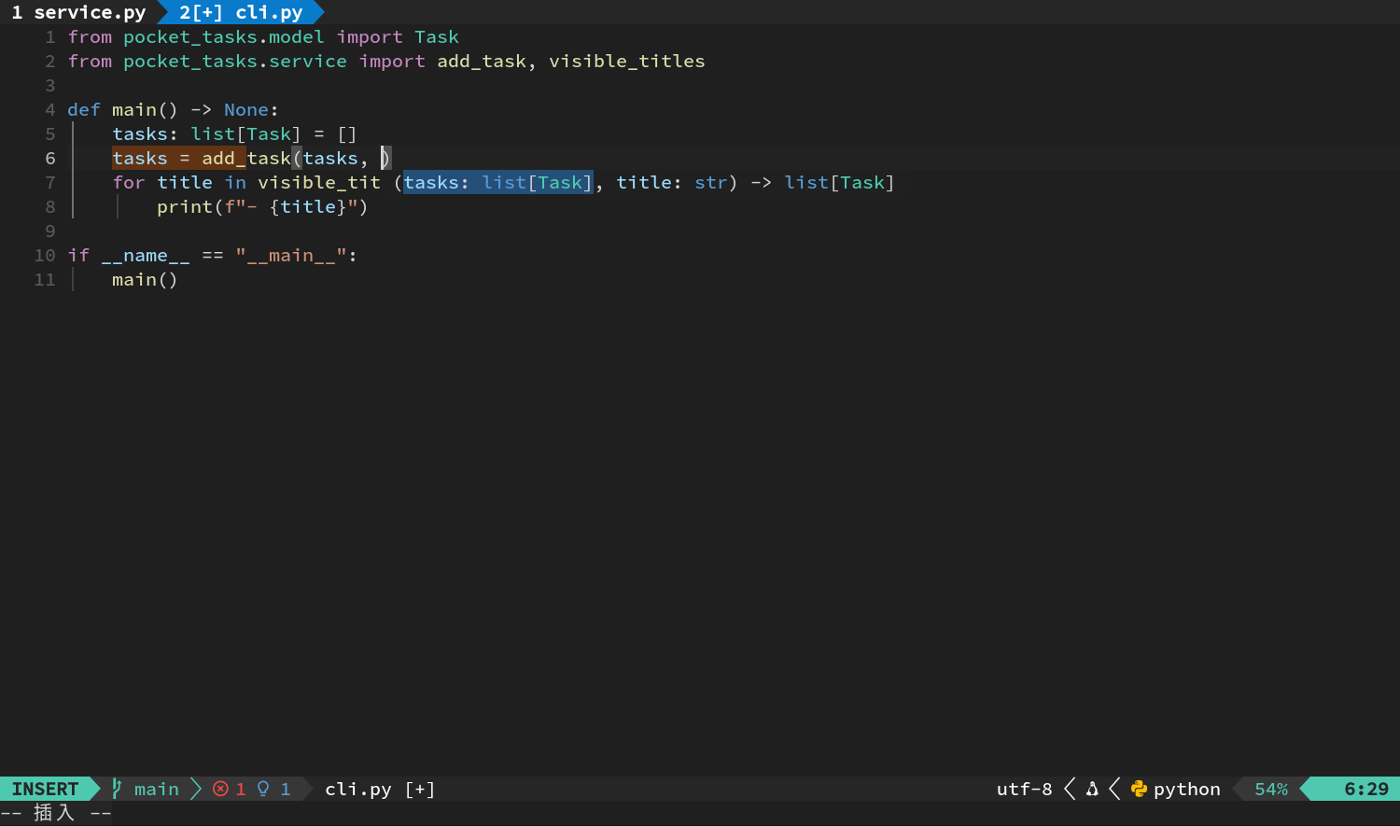
Task: Click the INSERT mode indicator
Action: [x=45, y=789]
